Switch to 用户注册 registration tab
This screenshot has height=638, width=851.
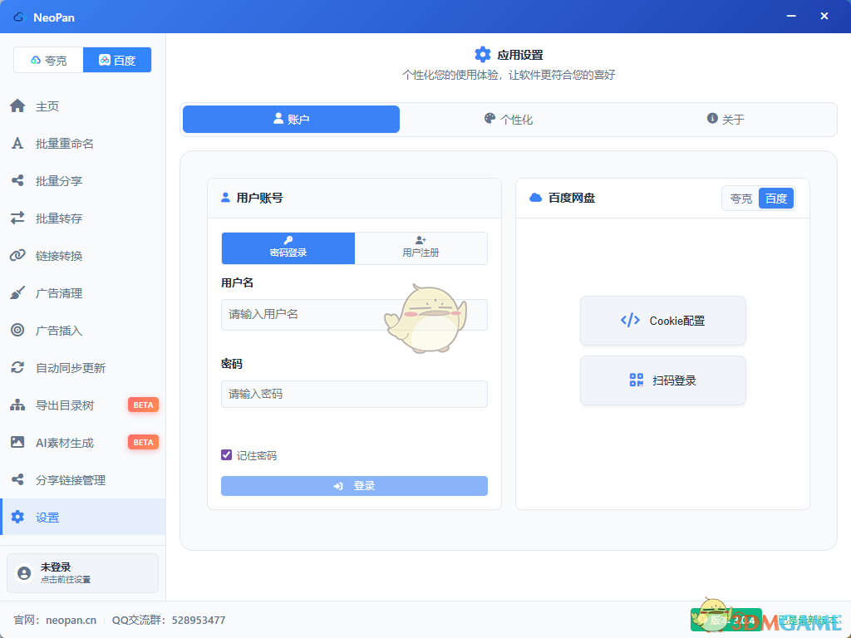[421, 248]
